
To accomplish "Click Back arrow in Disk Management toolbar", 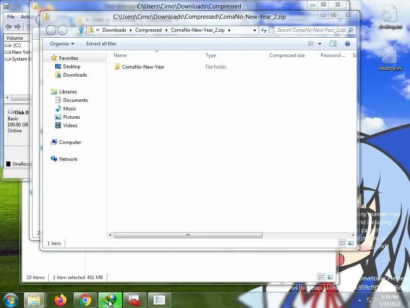I will 9,26.
